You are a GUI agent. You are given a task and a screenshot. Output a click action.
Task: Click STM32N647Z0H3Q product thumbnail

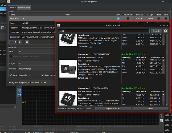tap(68, 68)
